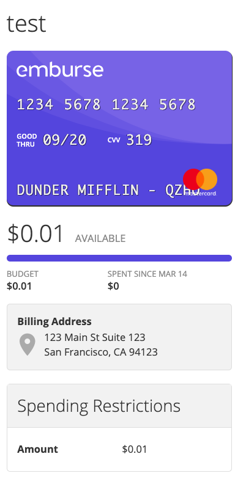Click the cardholder name DUNDER MIFFLIN
Viewport: 246px width, 487px height.
tap(78, 190)
